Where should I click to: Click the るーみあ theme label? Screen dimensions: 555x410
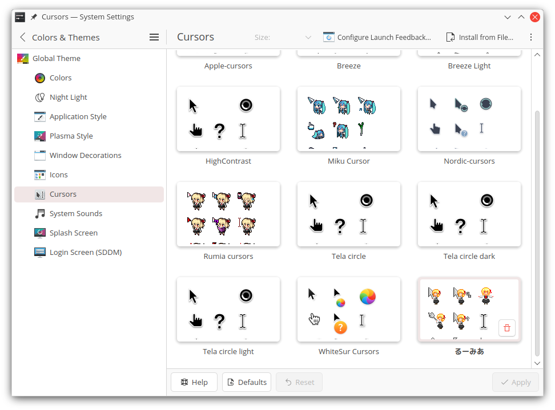tap(469, 351)
